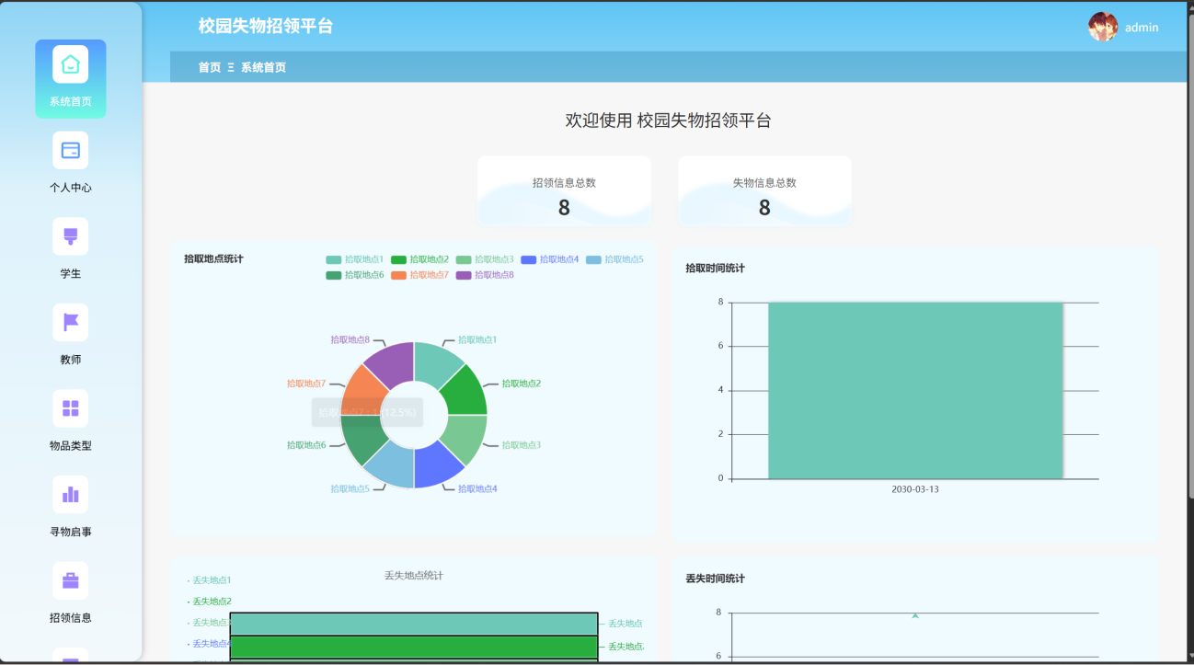Click the 首页 breadcrumb link
Viewport: 1194px width, 665px height.
tap(210, 67)
